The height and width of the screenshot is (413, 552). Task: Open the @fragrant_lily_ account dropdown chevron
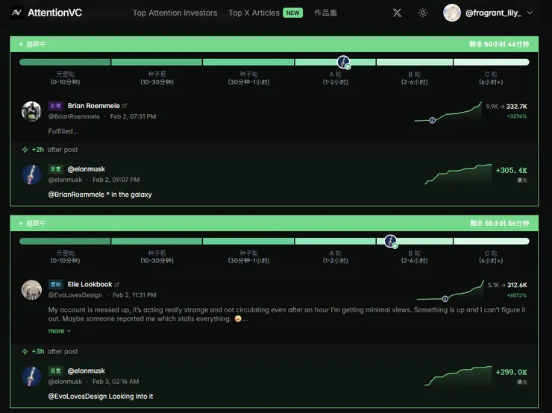[x=530, y=13]
